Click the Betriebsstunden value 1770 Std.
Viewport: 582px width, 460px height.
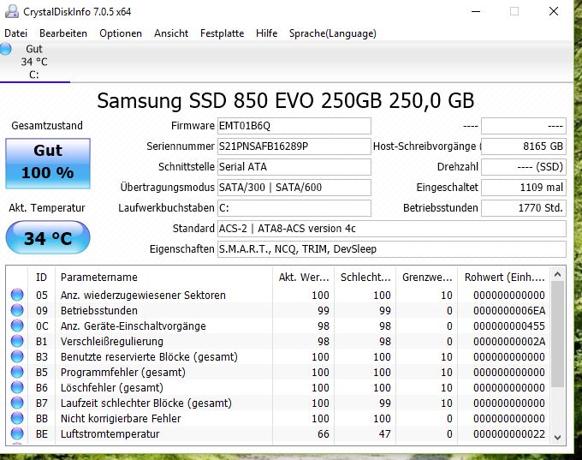click(524, 207)
